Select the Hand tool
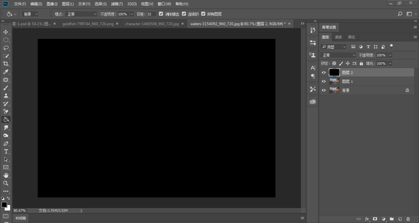The image size is (419, 223). point(6,176)
